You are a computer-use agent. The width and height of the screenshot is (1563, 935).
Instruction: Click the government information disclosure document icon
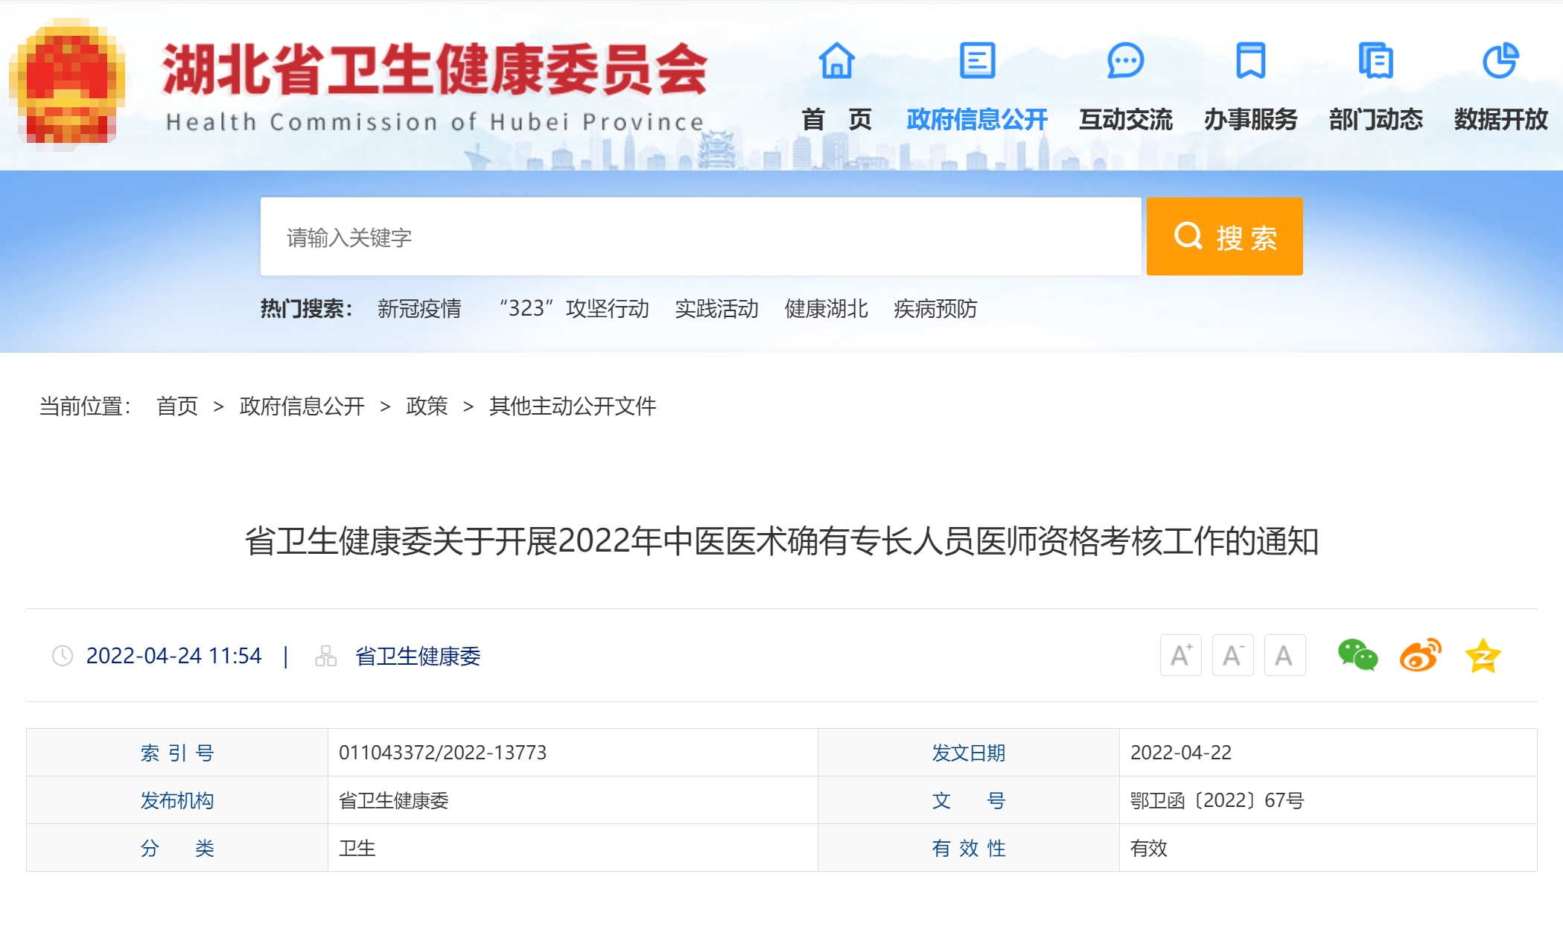coord(977,60)
